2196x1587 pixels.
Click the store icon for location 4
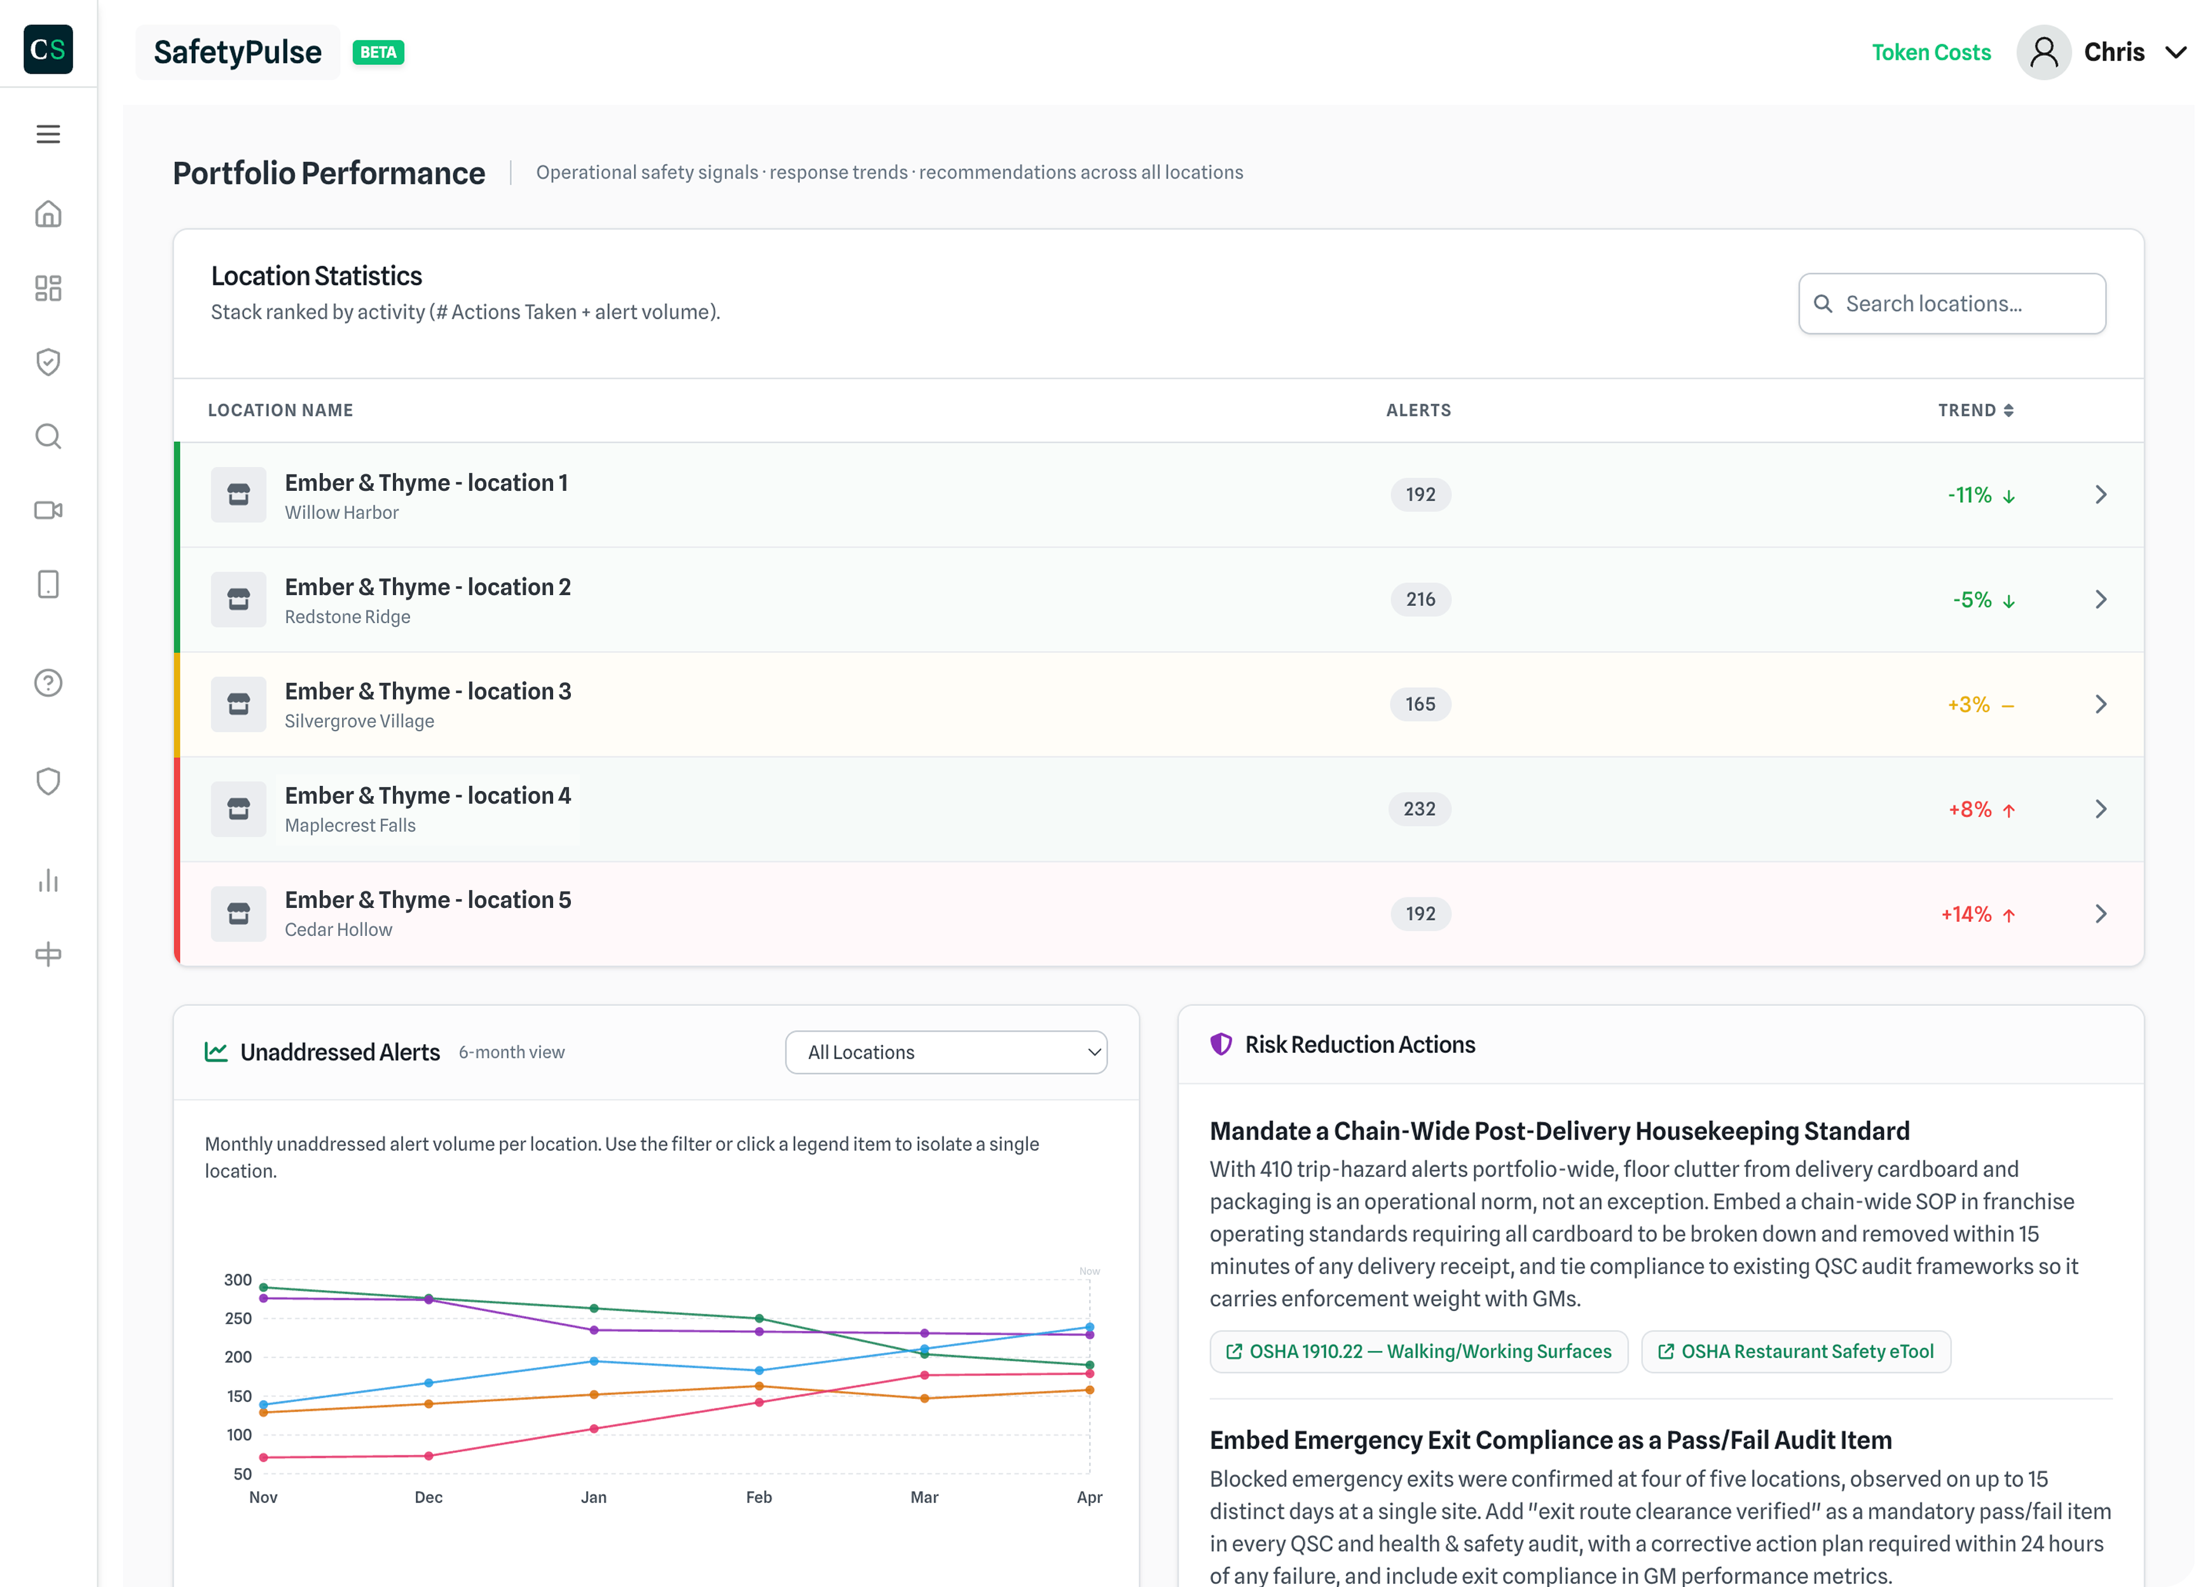[x=238, y=809]
